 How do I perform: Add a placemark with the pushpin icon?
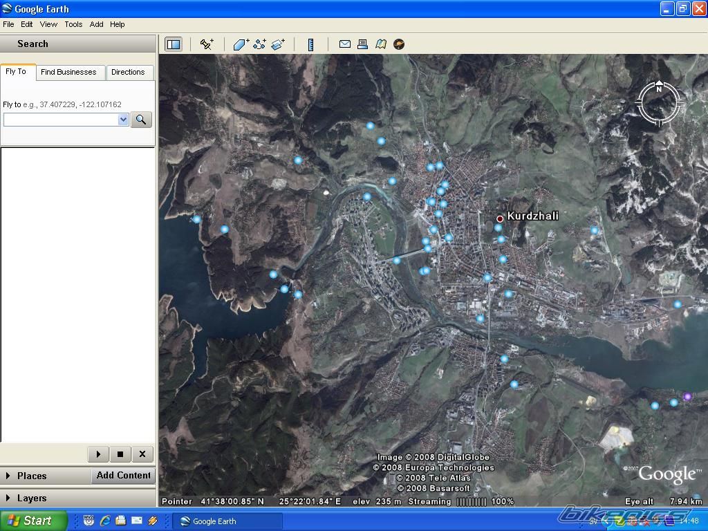tap(206, 44)
